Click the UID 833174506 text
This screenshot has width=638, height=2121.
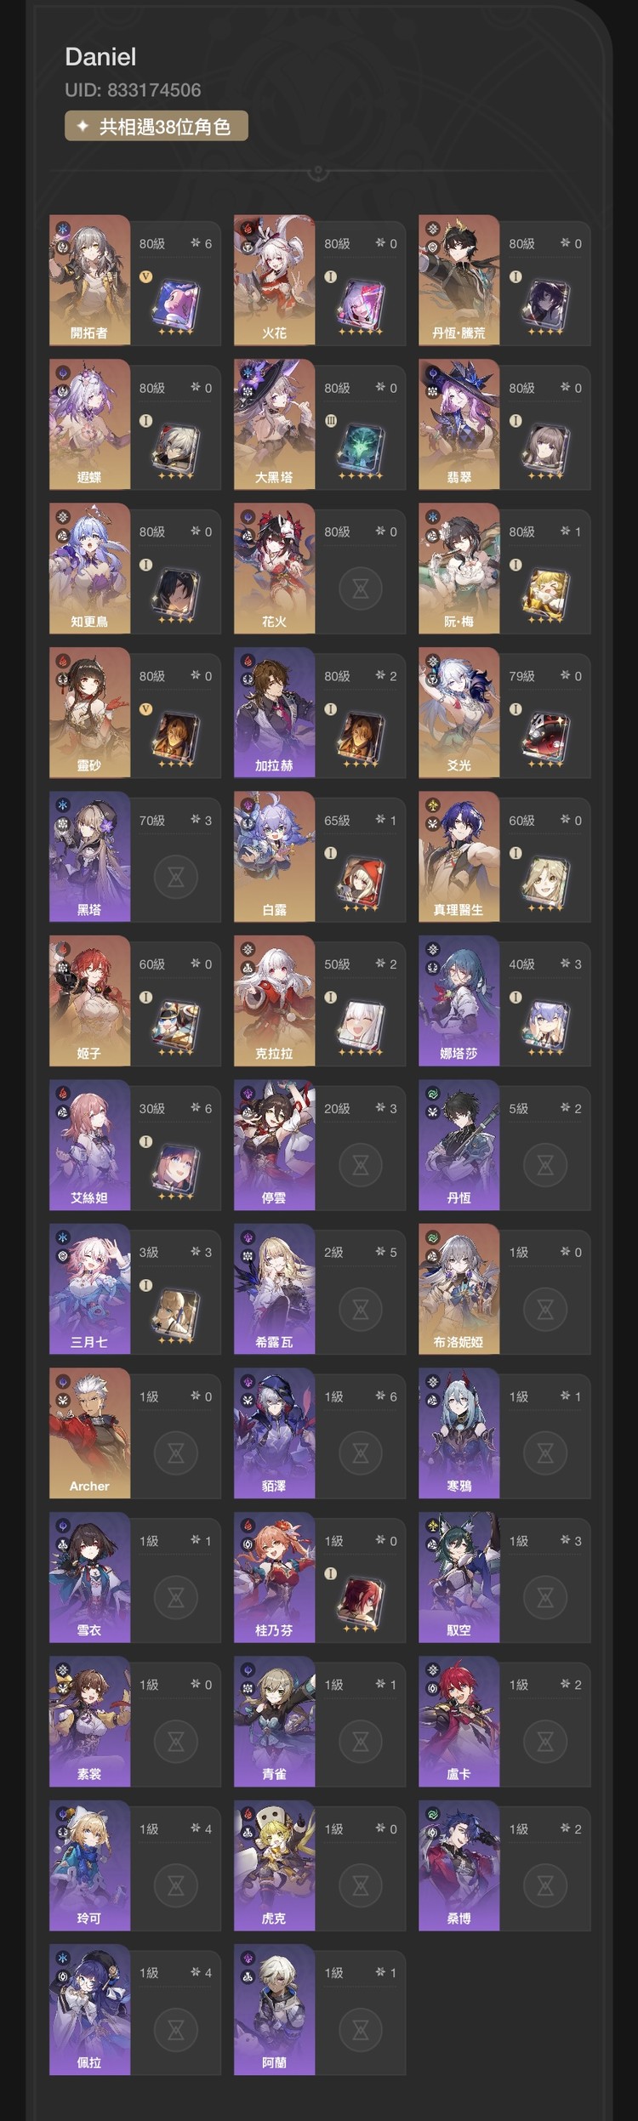(x=133, y=90)
